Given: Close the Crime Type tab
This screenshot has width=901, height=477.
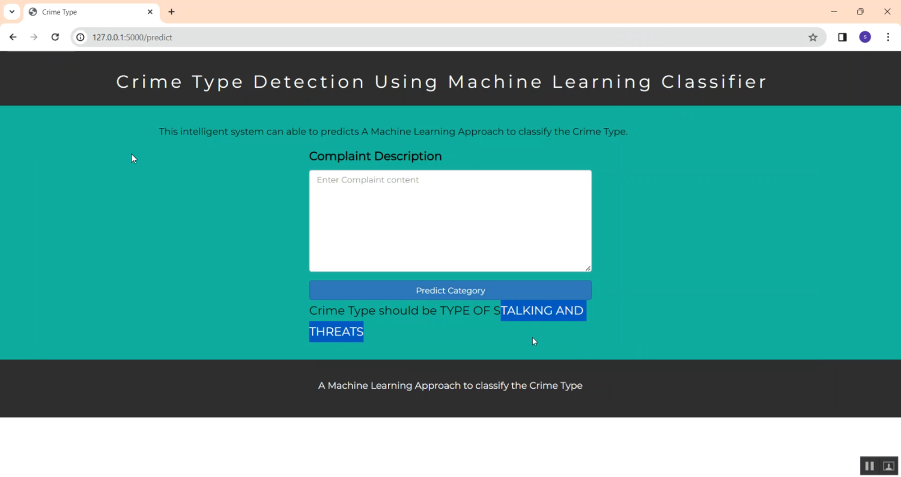Looking at the screenshot, I should click(150, 11).
